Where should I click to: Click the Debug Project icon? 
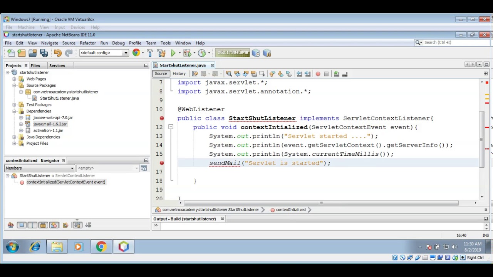pyautogui.click(x=187, y=53)
